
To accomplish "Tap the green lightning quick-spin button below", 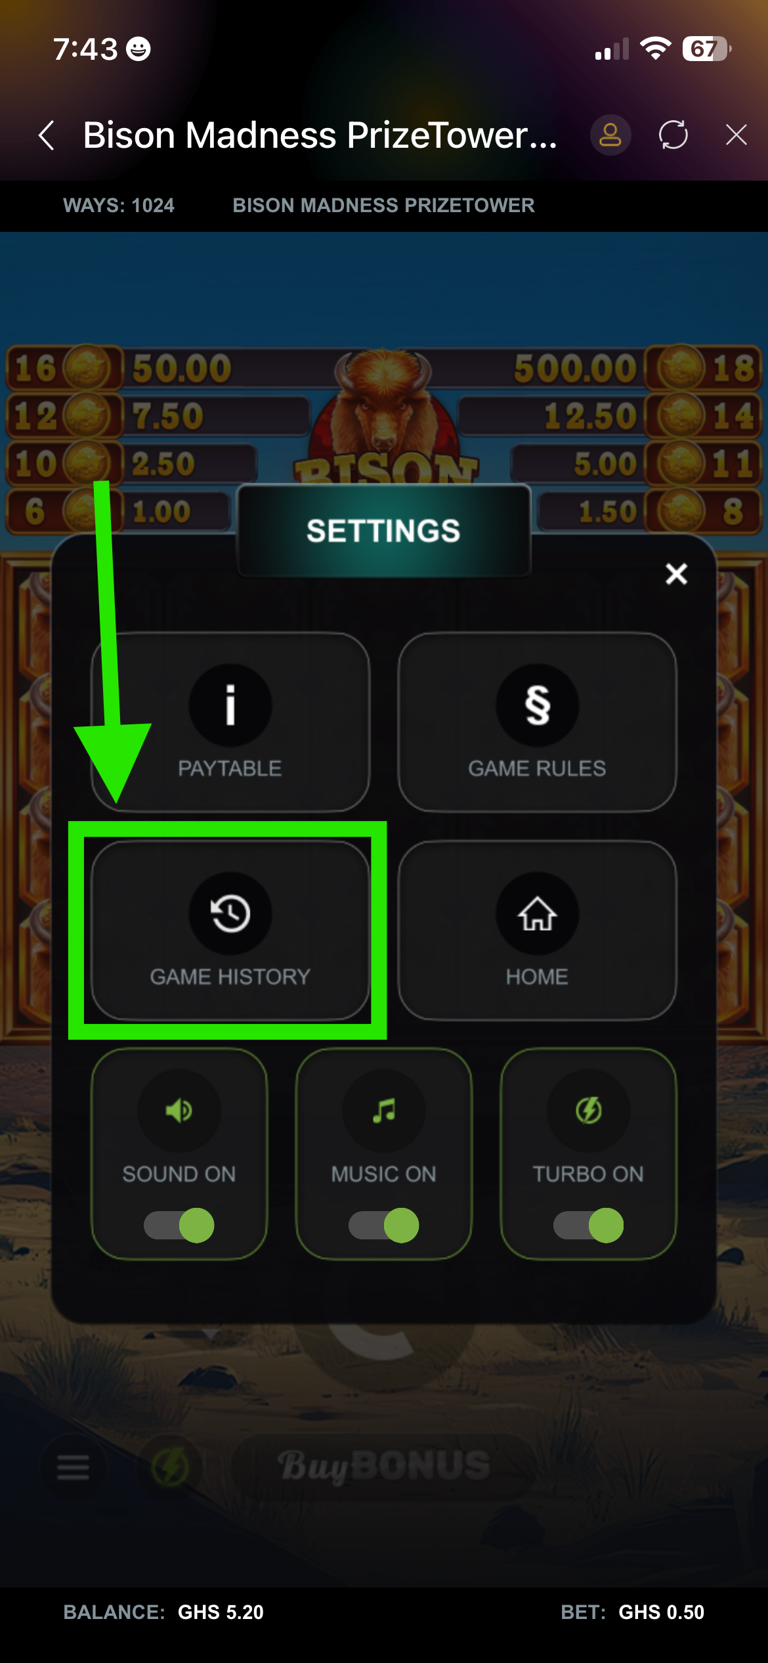I will click(x=170, y=1467).
